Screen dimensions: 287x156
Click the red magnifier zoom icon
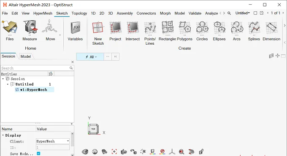181,152
